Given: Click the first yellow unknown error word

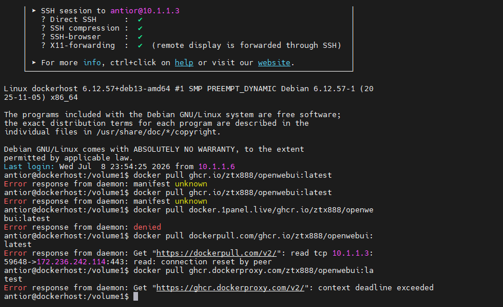Looking at the screenshot, I should point(191,184).
